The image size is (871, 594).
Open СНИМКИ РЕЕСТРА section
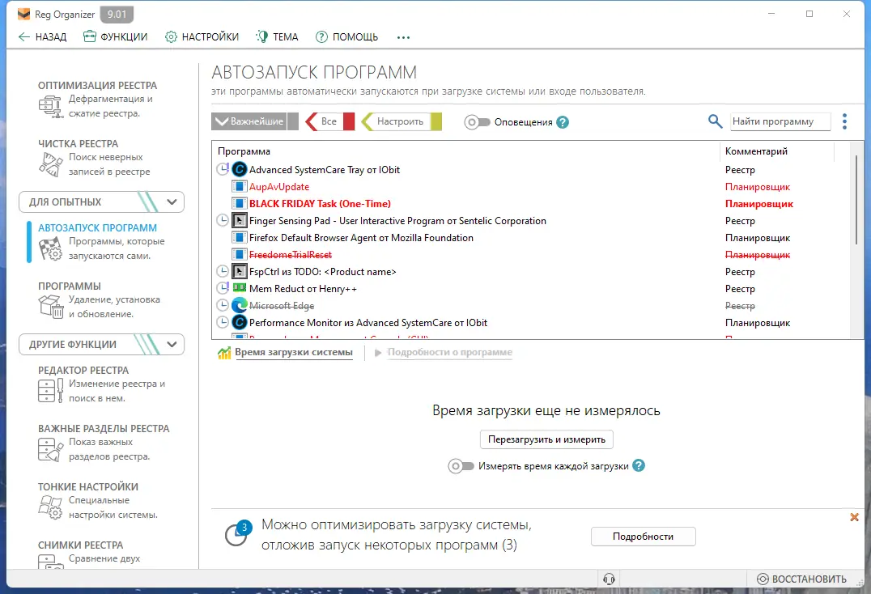pyautogui.click(x=81, y=545)
